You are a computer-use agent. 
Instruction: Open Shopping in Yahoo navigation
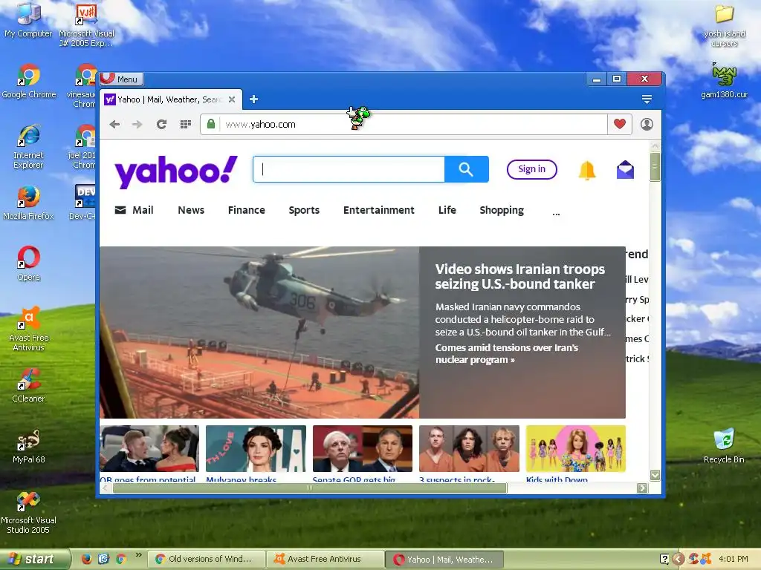(x=502, y=210)
